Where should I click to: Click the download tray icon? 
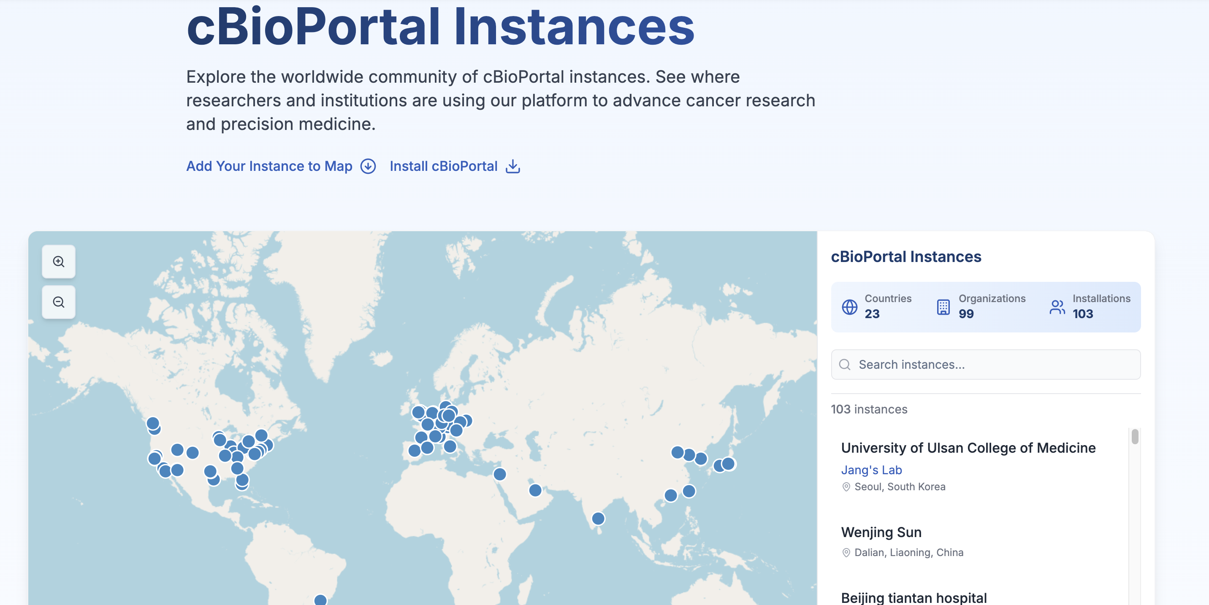point(512,166)
